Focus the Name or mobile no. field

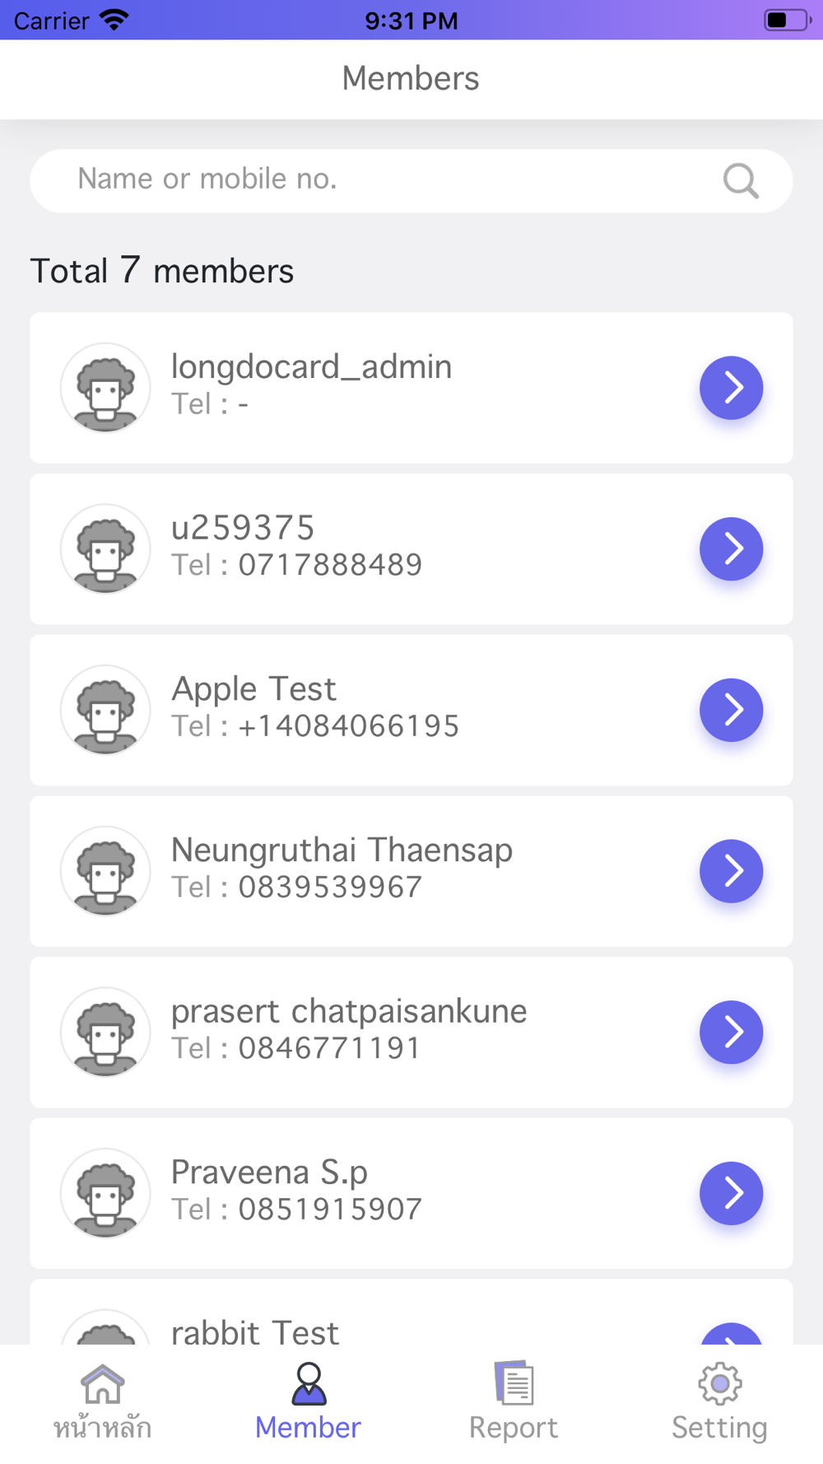click(x=411, y=180)
